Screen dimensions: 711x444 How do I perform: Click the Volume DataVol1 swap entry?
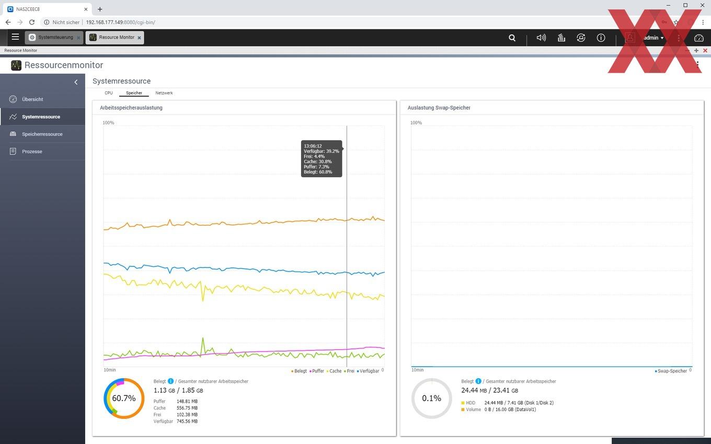tap(498, 410)
